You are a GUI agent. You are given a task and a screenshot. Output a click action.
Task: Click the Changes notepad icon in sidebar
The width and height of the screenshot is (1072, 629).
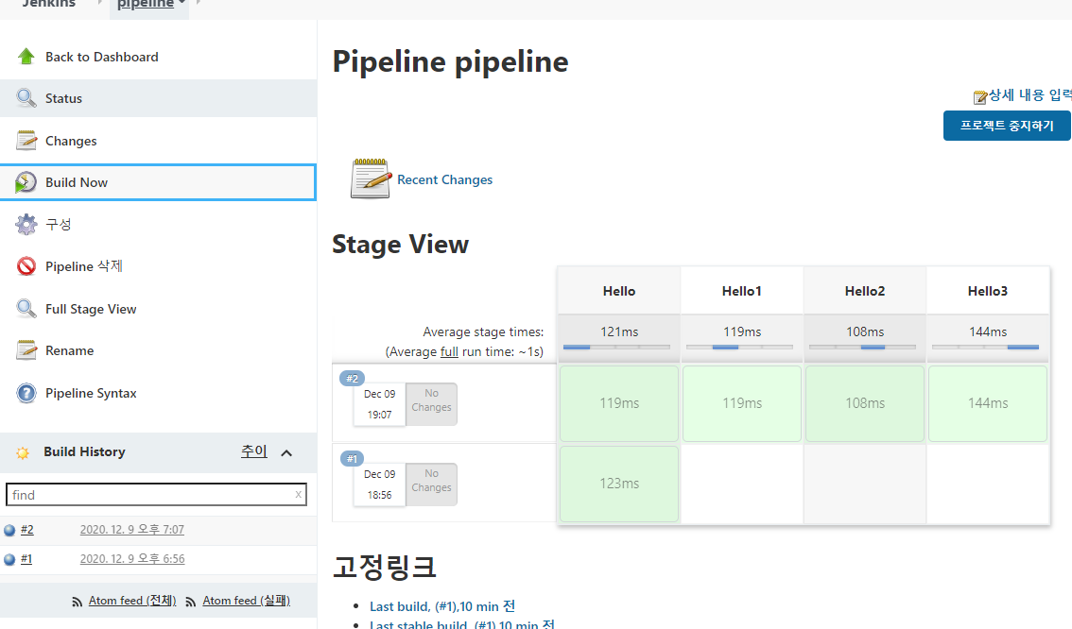[x=26, y=141]
